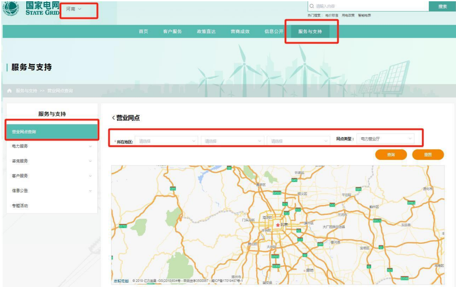Expand the 咨询服务 sidebar section
Viewport: 456px width, 287px height.
(52, 161)
